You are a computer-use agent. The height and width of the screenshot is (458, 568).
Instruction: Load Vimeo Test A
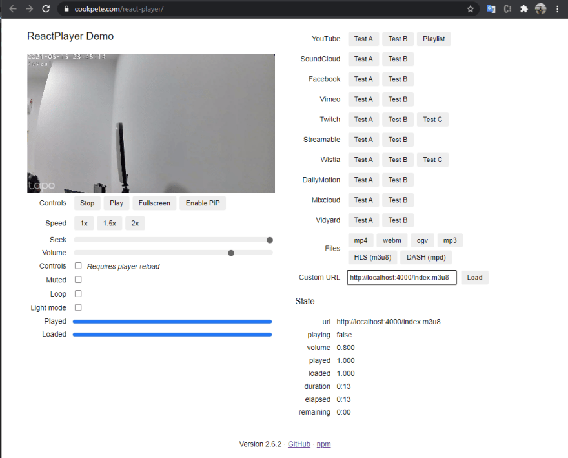[363, 99]
